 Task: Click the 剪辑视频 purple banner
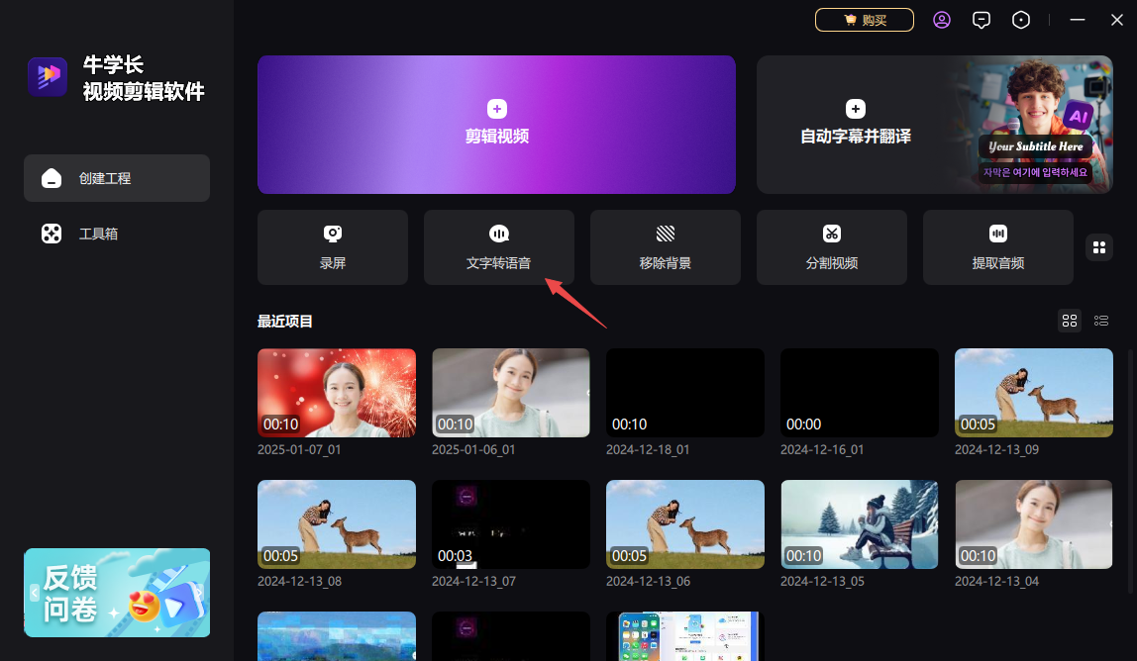click(x=497, y=125)
